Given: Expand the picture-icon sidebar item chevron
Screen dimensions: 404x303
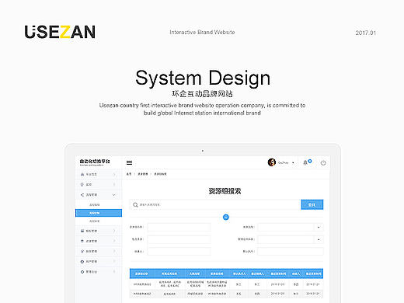Looking at the screenshot, I should pyautogui.click(x=114, y=231).
